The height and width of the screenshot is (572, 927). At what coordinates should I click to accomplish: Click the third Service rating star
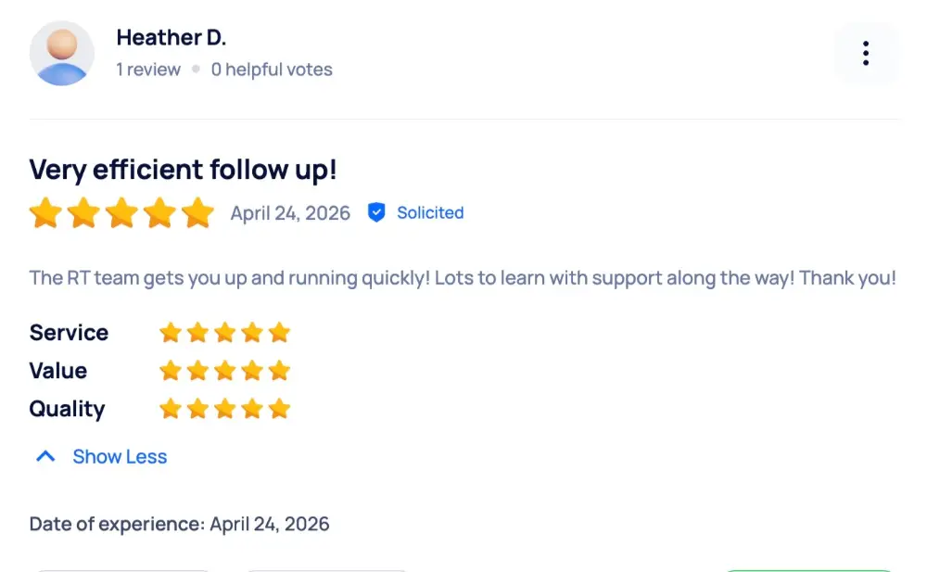[224, 333]
